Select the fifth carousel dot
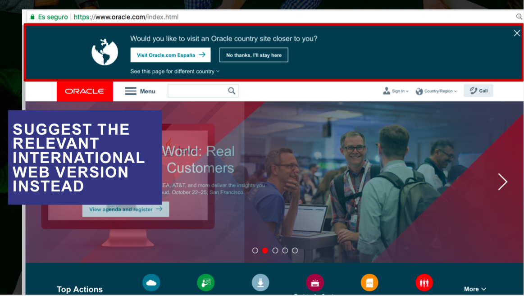This screenshot has width=524, height=296. (x=295, y=250)
